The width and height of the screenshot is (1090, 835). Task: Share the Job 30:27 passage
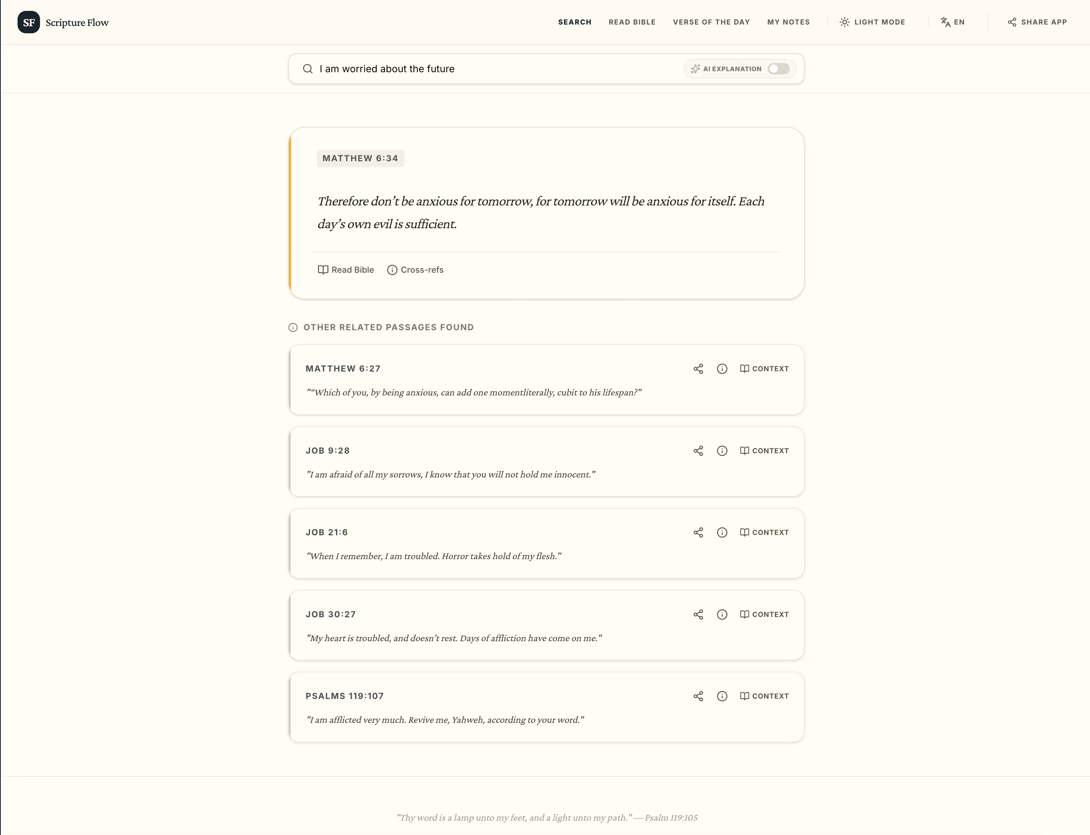point(698,614)
